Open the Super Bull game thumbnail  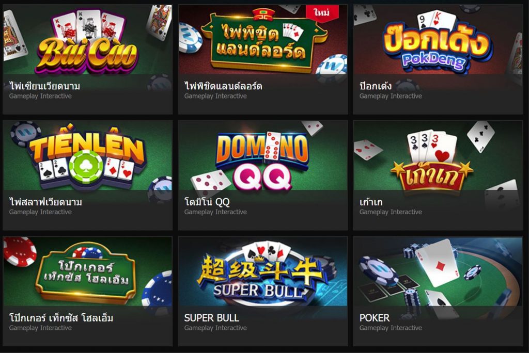tap(263, 271)
